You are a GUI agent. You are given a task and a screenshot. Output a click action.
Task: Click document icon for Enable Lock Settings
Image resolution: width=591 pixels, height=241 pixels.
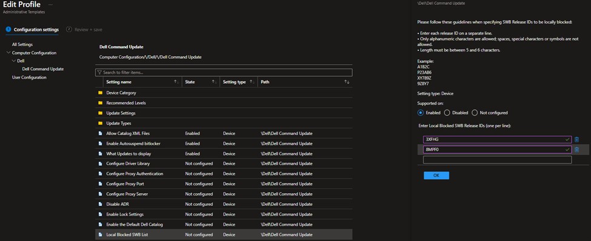tap(100, 214)
